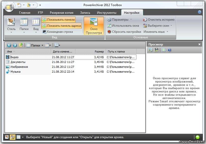Sort by Дата изменения column header
Screen dimensions: 206x144
tap(63, 52)
